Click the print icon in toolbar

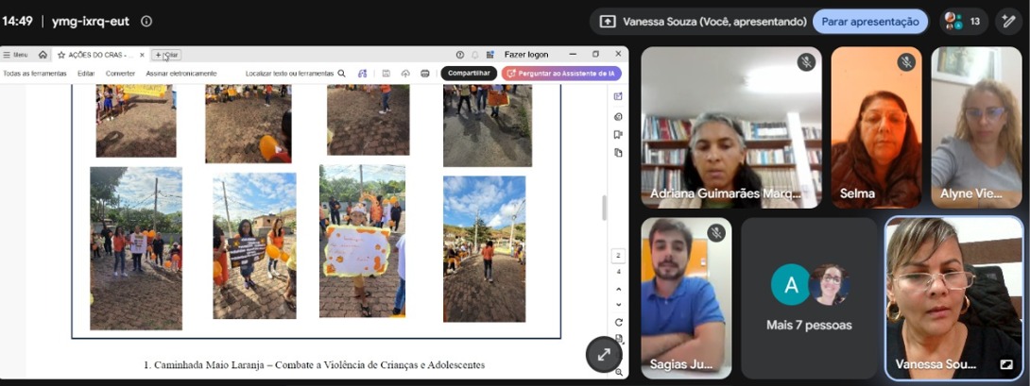tap(425, 74)
